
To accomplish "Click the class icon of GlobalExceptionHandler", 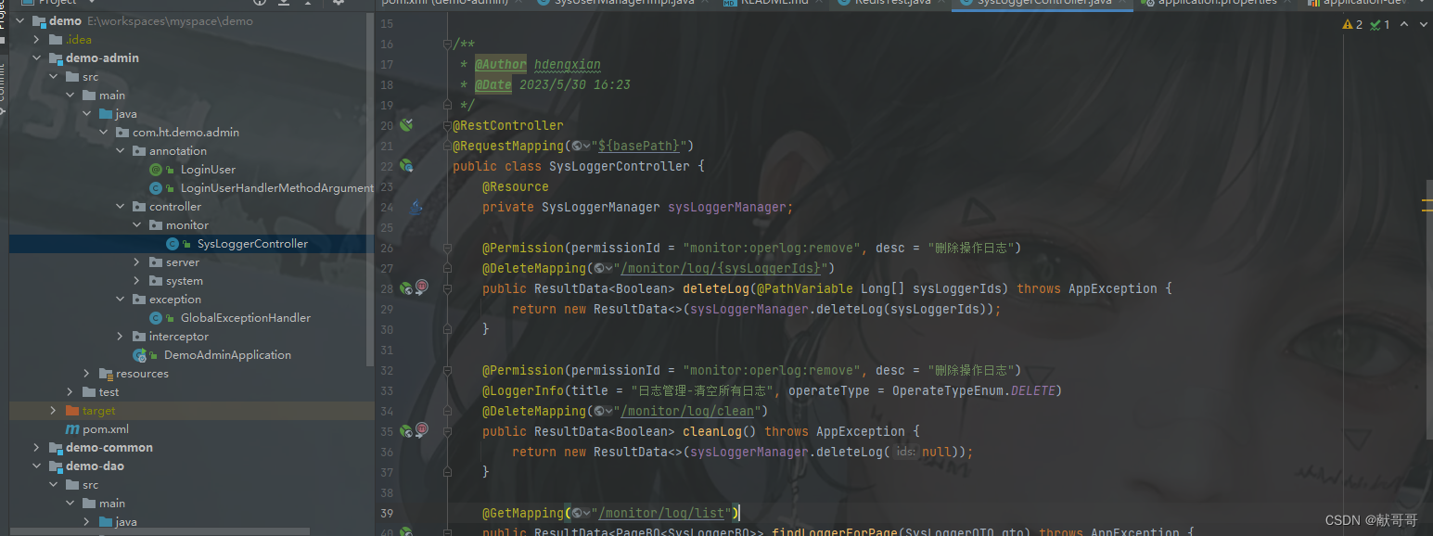I will 156,318.
